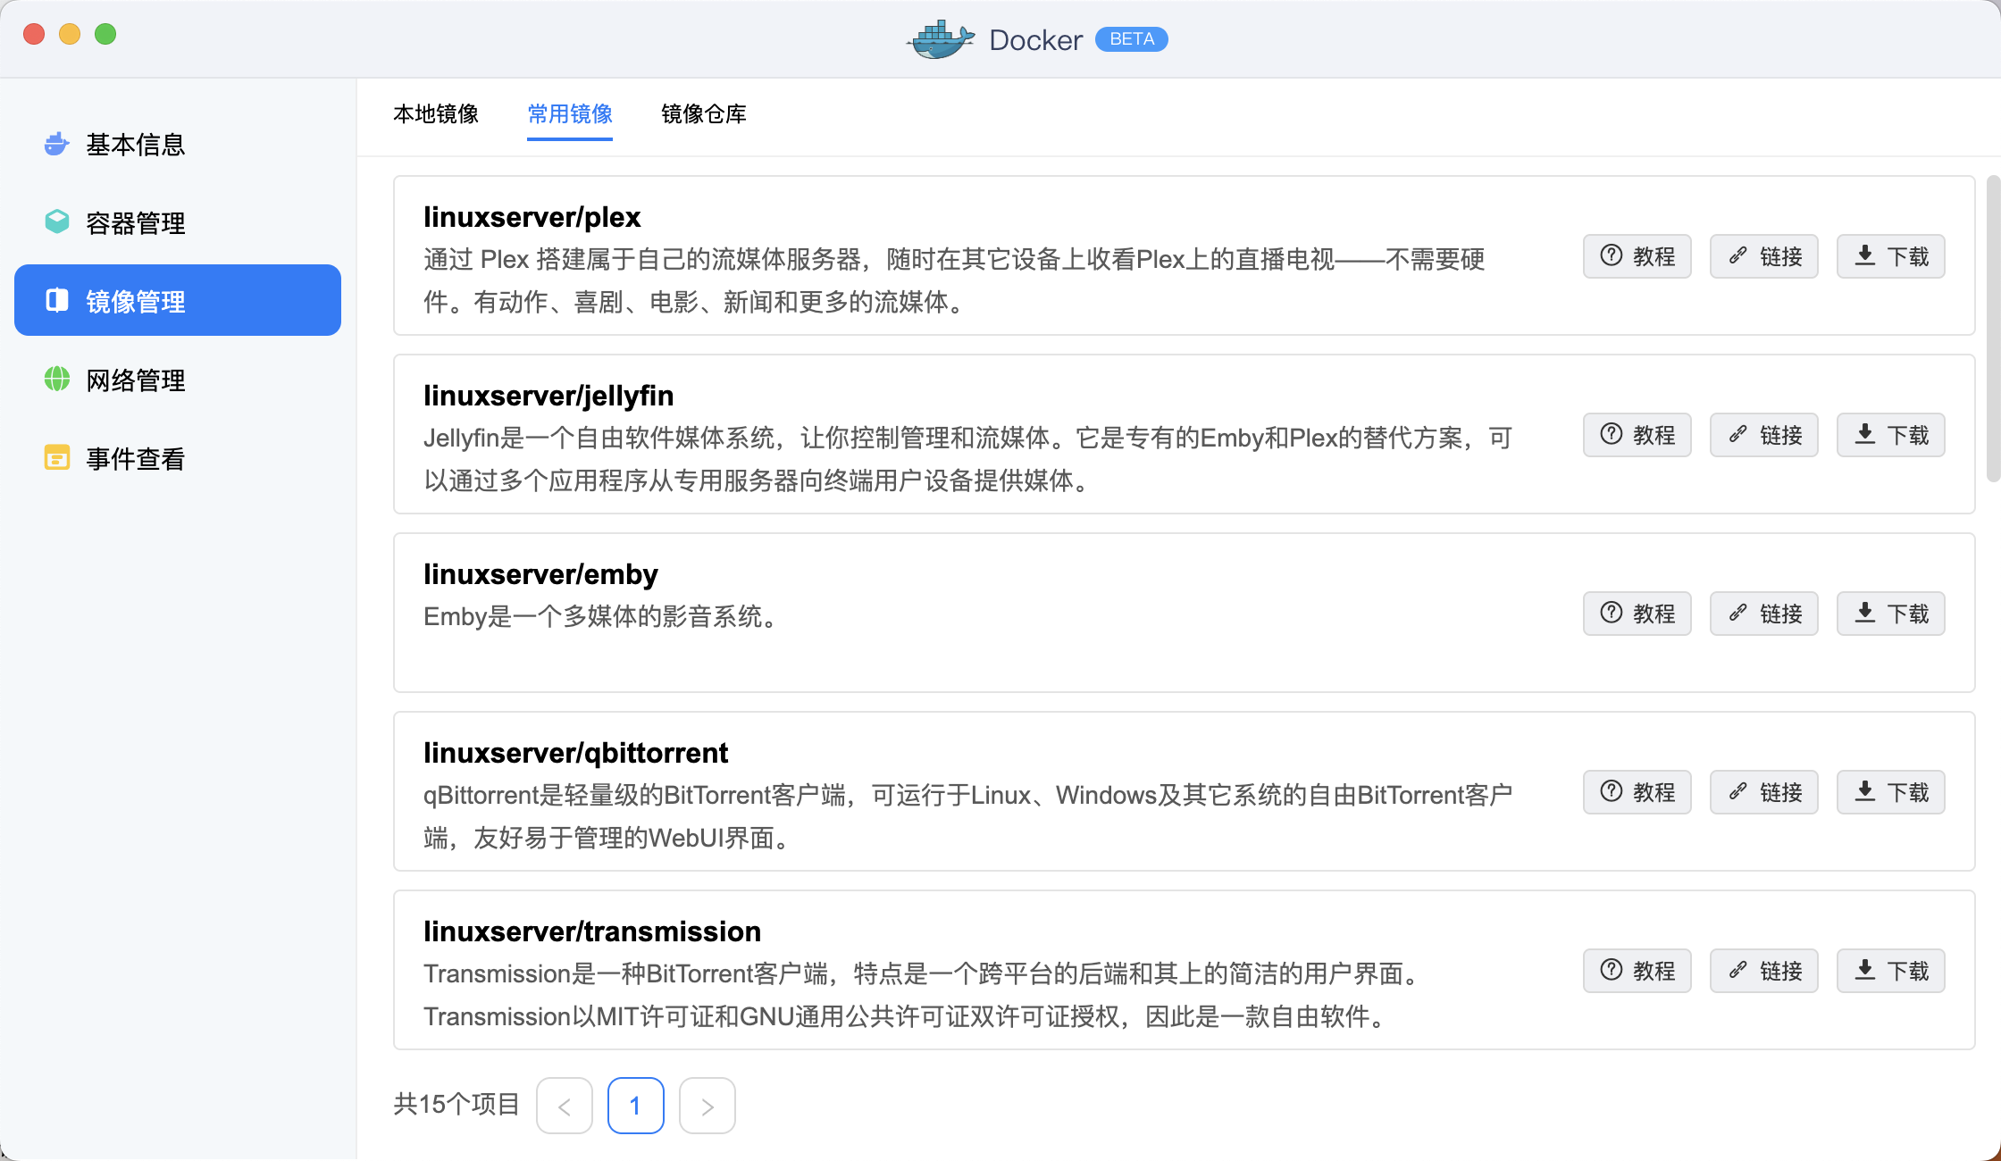Open the 镜像仓库 tab
This screenshot has width=2001, height=1161.
pos(704,114)
